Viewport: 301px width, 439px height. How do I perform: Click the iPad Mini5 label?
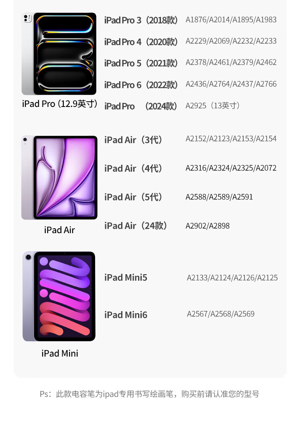(126, 277)
